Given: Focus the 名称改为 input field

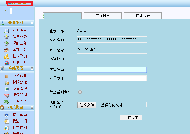Looking at the screenshot, I should point(112,59).
